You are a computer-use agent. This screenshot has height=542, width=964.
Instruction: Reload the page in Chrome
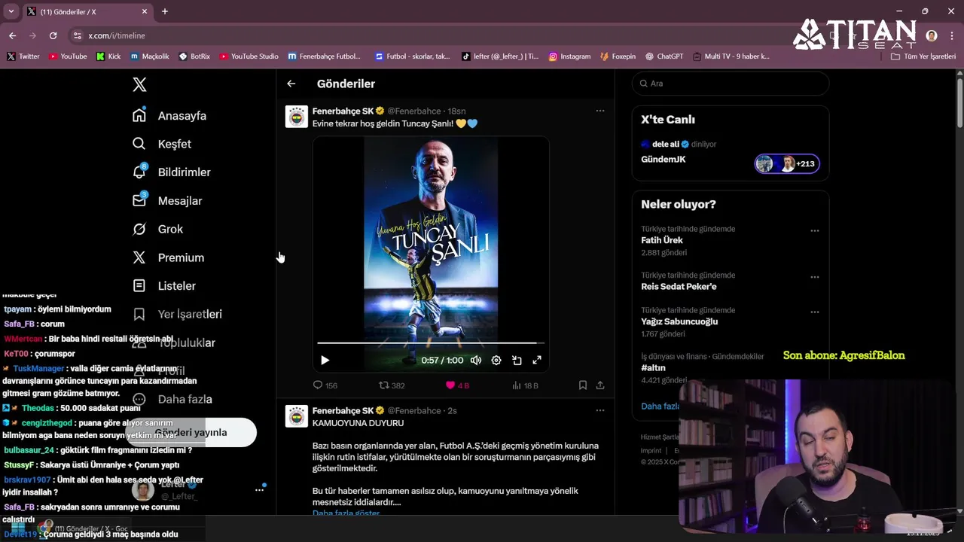53,35
